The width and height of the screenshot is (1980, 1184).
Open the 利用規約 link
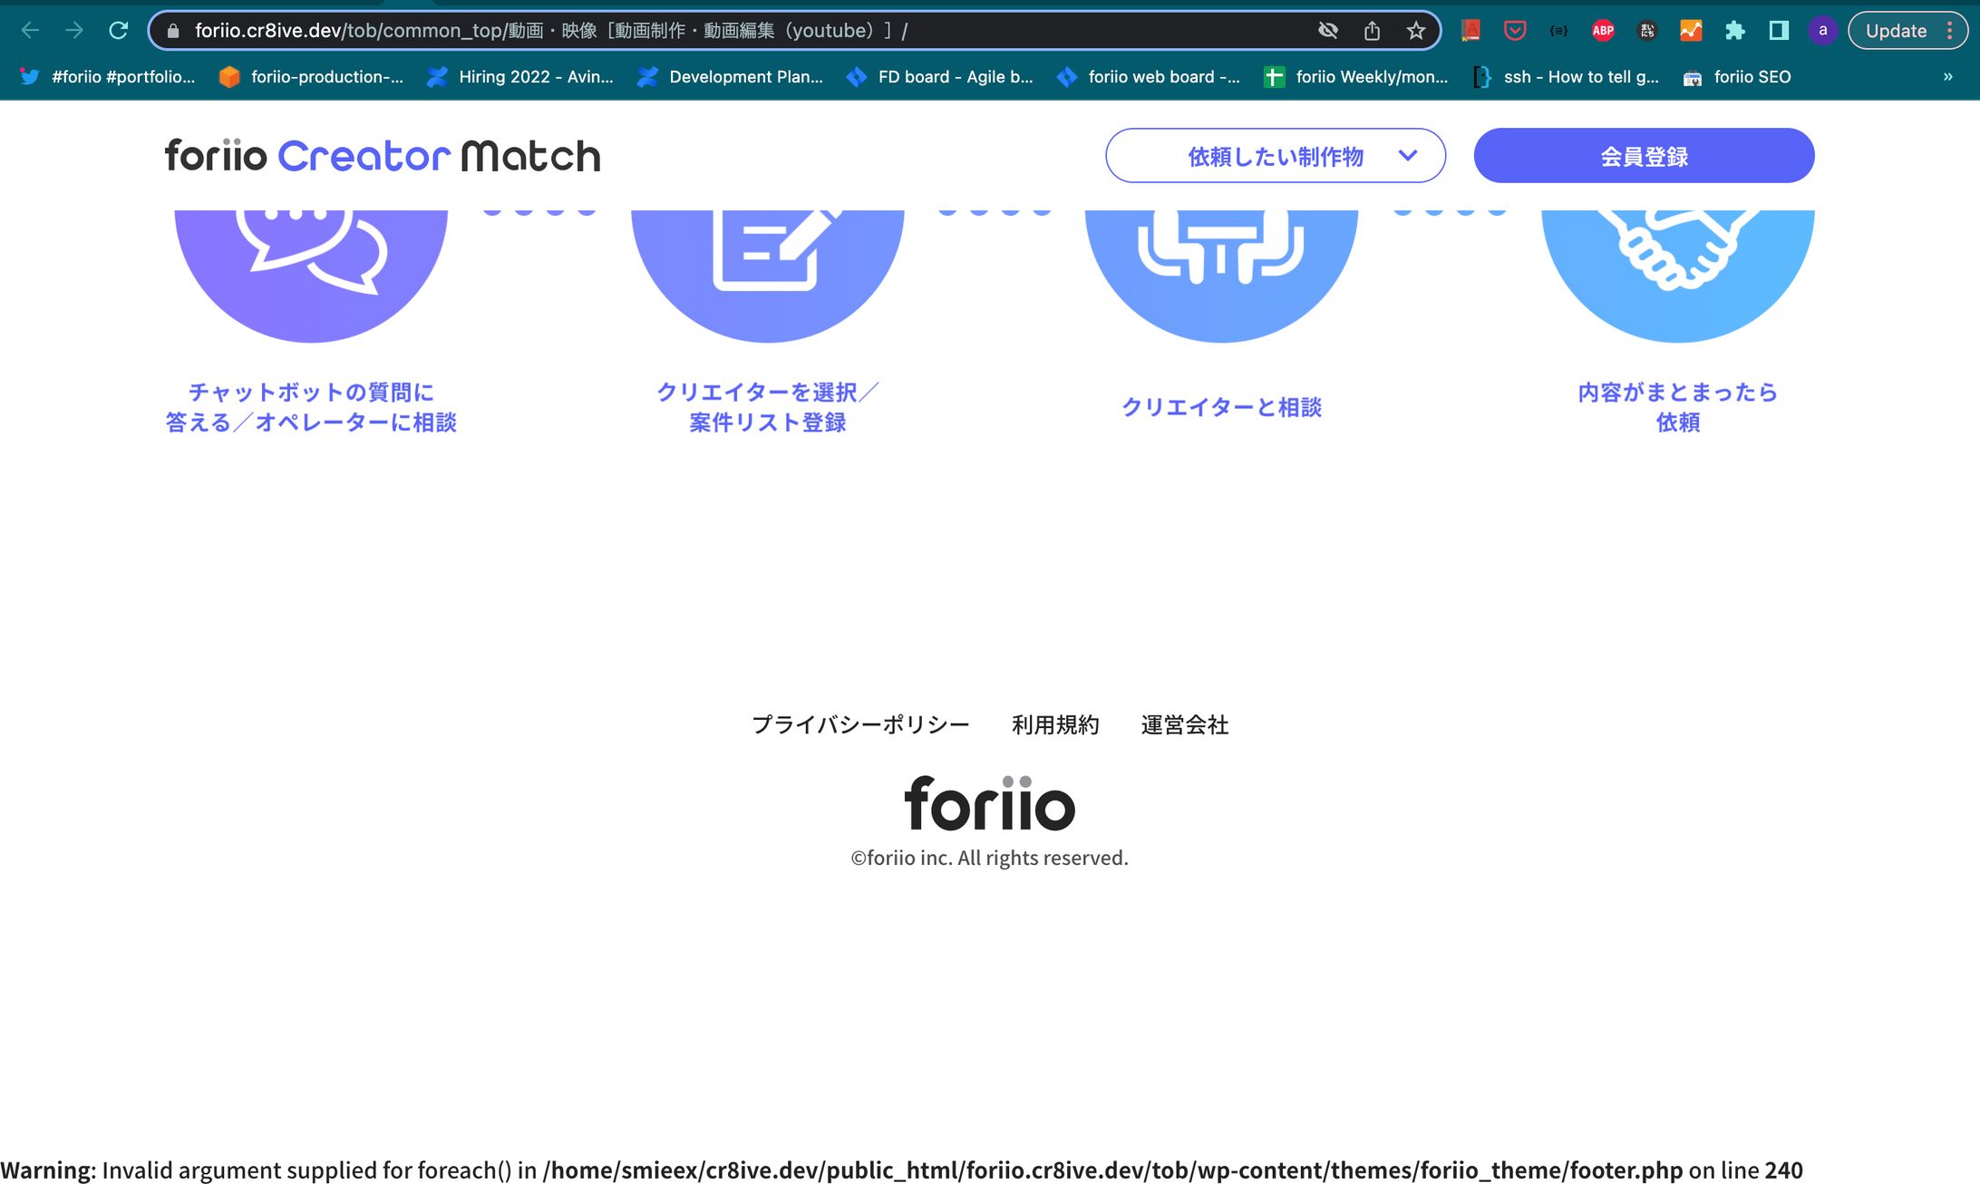pos(1054,723)
